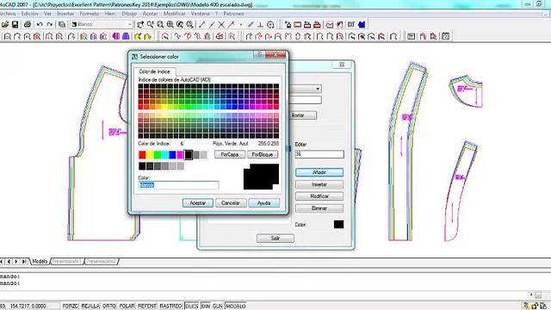Image resolution: width=551 pixels, height=310 pixels.
Task: Toggle ORTO mode in status bar
Action: tap(109, 307)
